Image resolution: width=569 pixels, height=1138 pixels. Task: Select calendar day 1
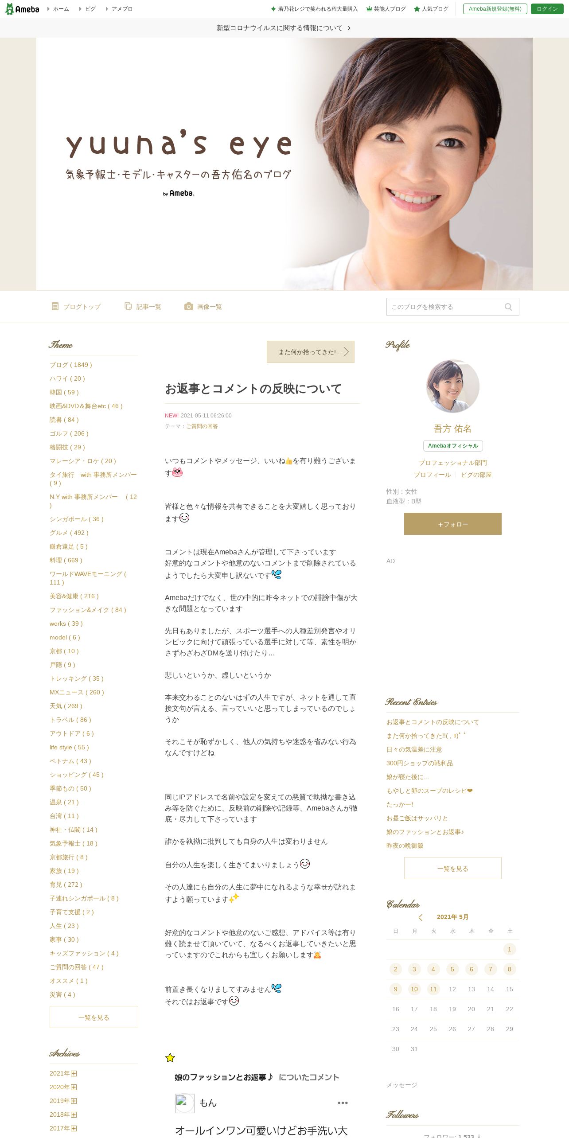click(510, 949)
